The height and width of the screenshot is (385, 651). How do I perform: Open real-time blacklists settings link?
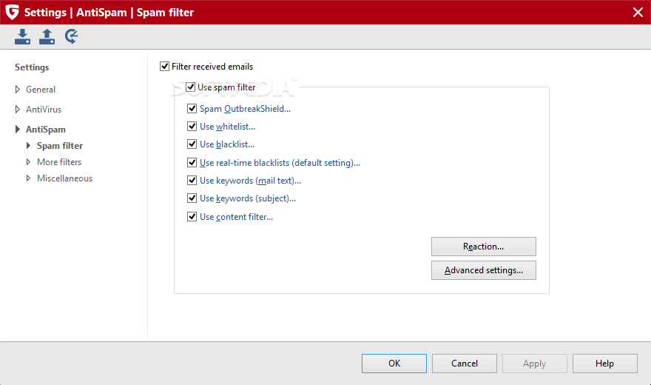coord(280,163)
